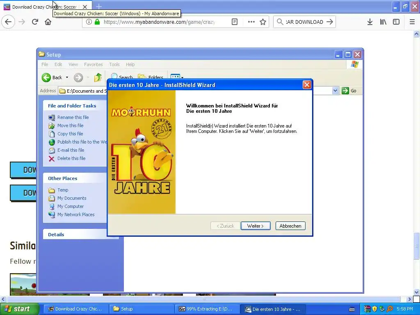Click the Weiter button in InstallShield wizard

click(x=255, y=226)
